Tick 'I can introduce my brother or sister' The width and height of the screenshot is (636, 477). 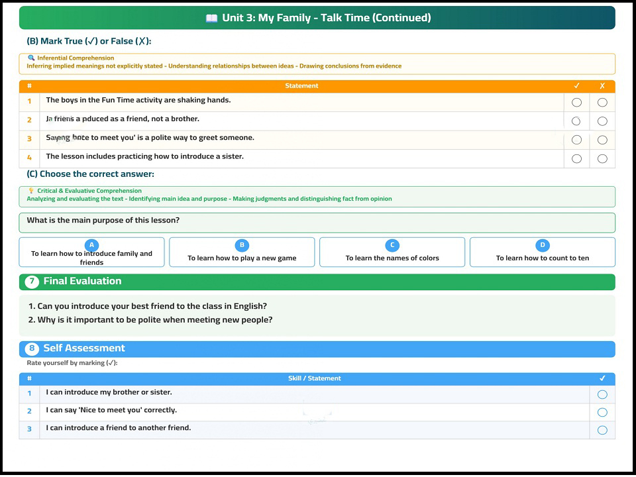(602, 395)
